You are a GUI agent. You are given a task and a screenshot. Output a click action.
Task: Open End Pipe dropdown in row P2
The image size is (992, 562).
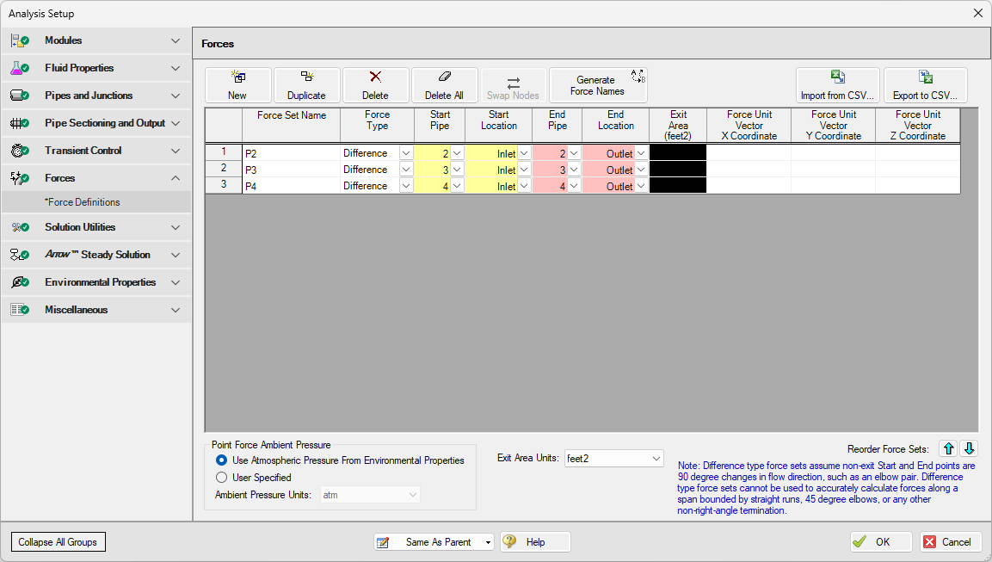[x=574, y=153]
